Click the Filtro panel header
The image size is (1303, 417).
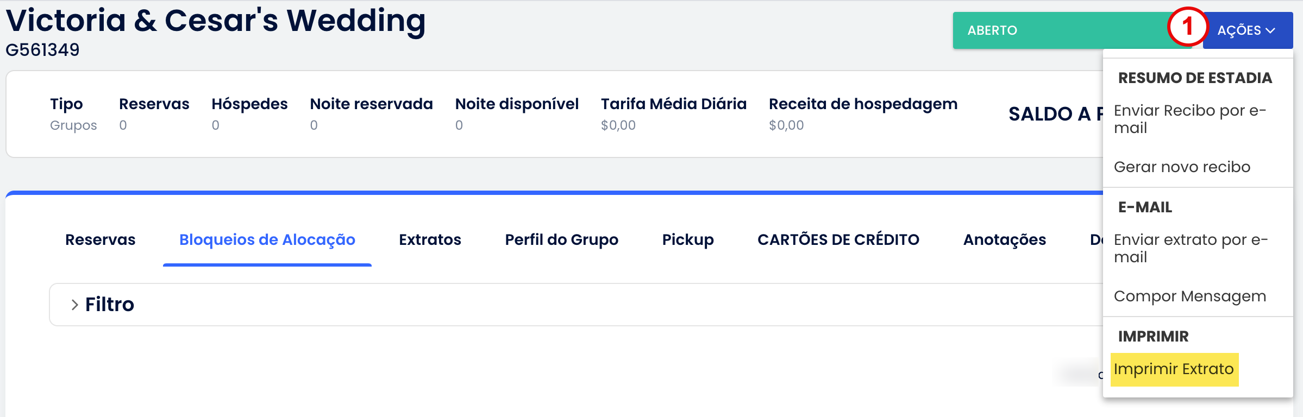click(110, 305)
